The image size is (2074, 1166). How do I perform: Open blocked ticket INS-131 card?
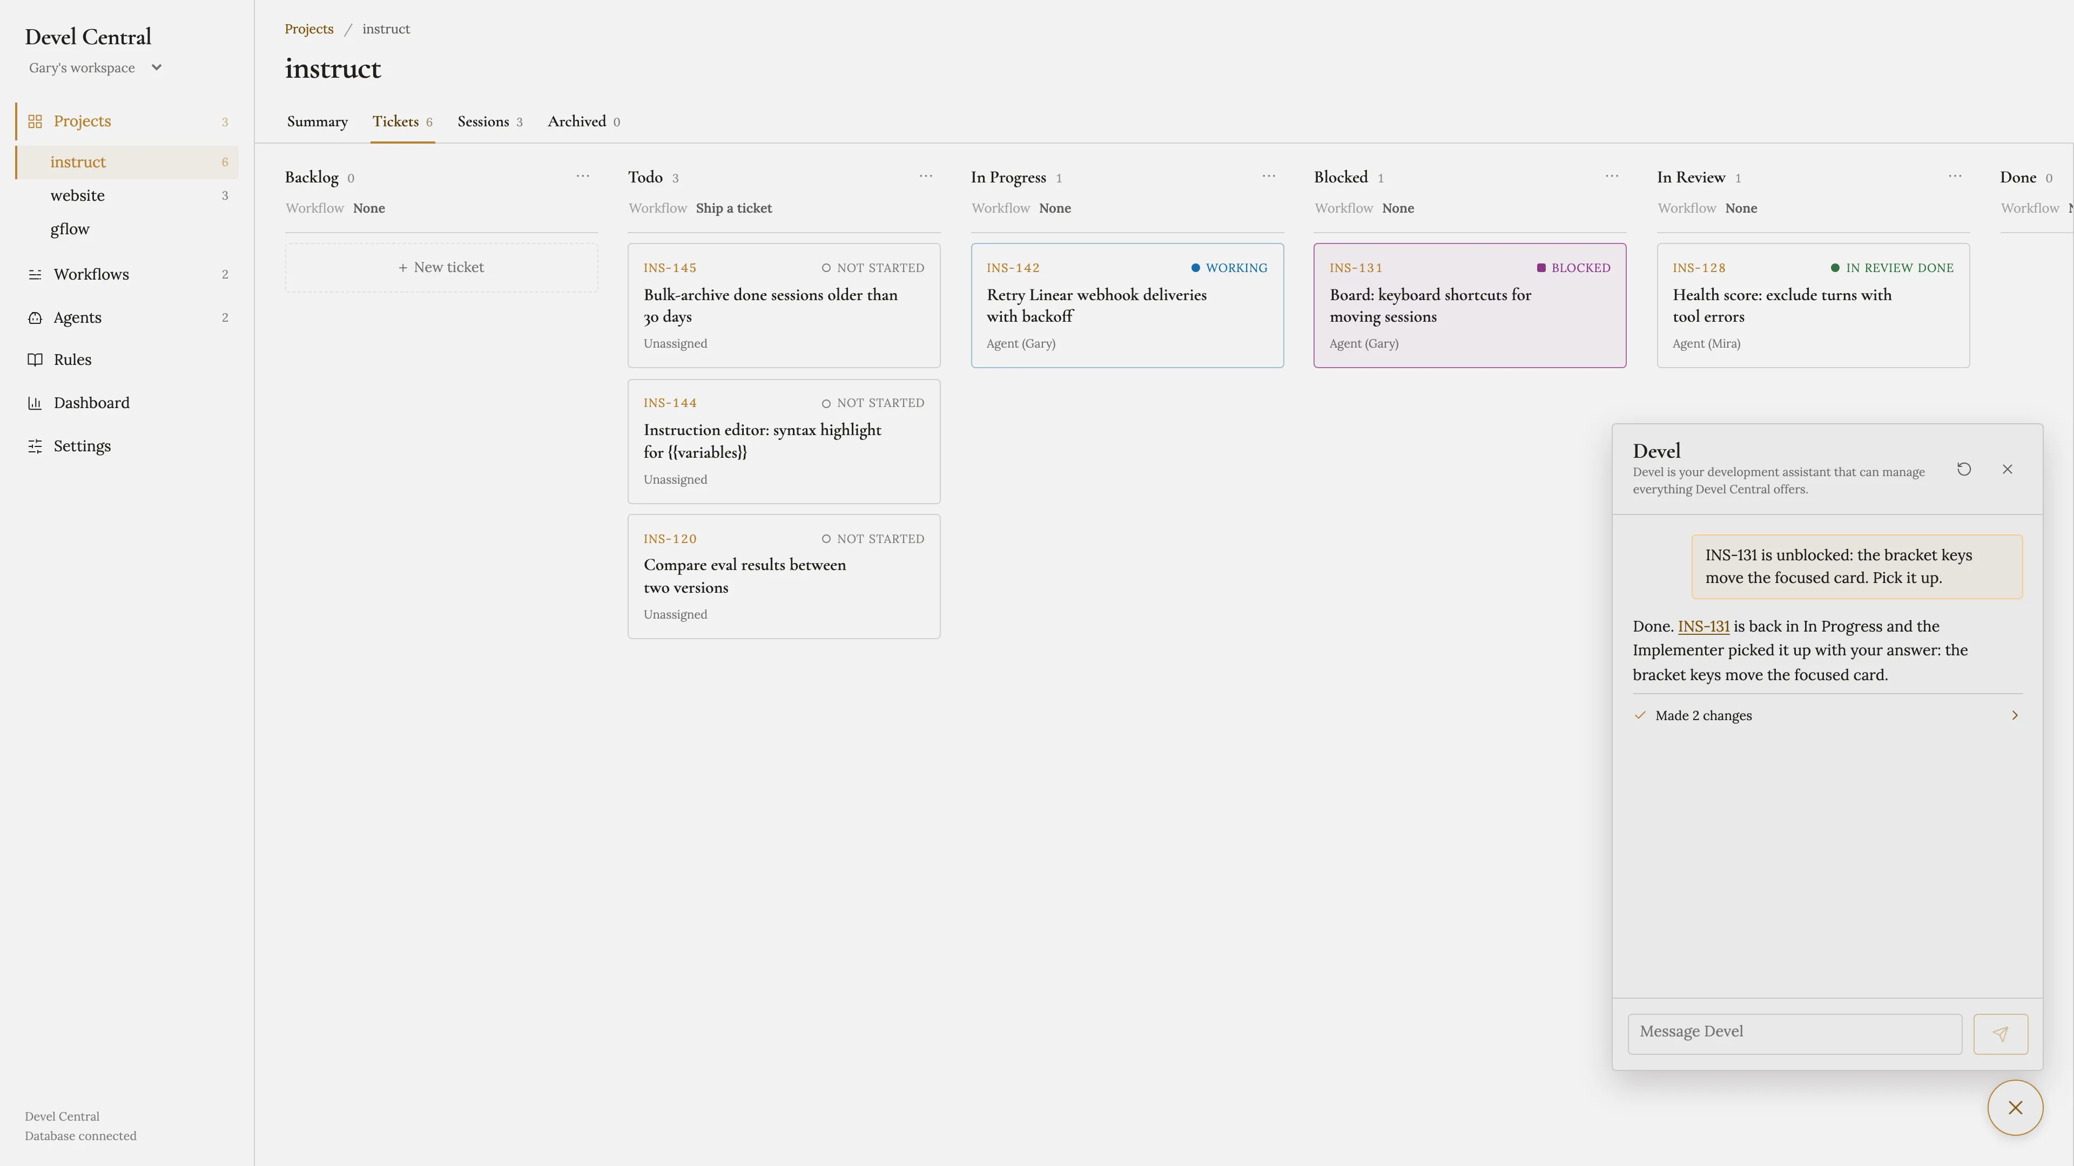pyautogui.click(x=1469, y=306)
